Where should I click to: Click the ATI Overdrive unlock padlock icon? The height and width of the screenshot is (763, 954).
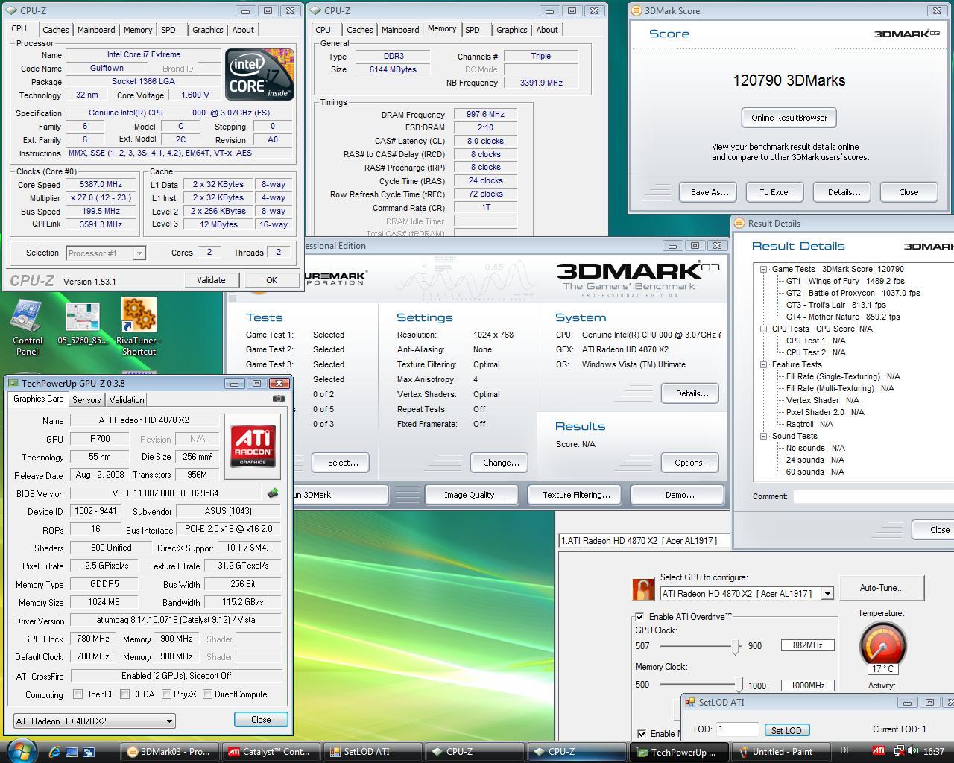[x=642, y=589]
